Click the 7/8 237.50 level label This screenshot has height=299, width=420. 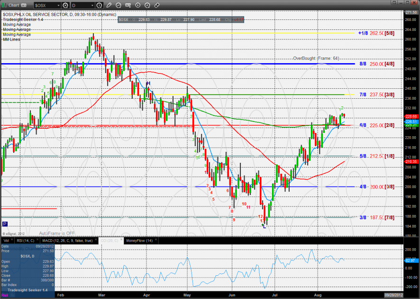click(x=377, y=94)
